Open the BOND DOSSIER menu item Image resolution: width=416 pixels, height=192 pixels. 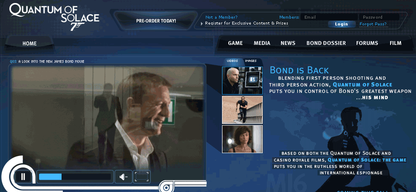(326, 43)
